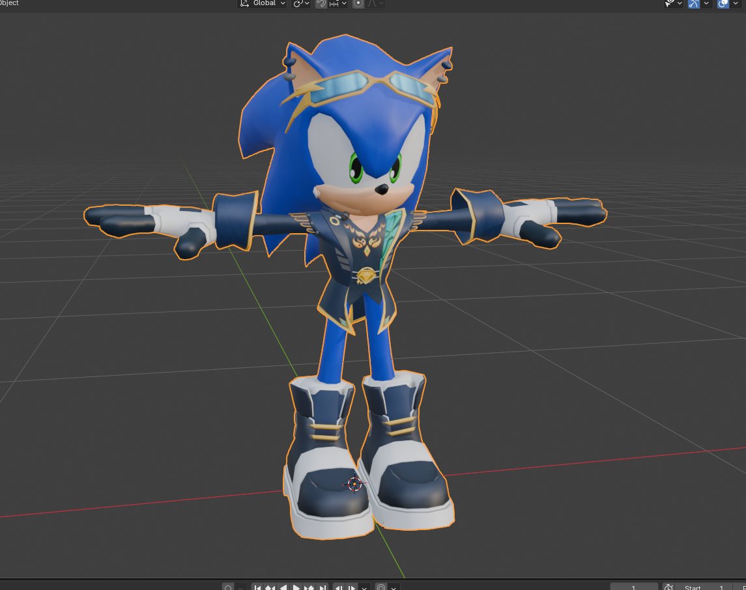Open the Global transform orientation dropdown
746x590 pixels.
[x=262, y=3]
